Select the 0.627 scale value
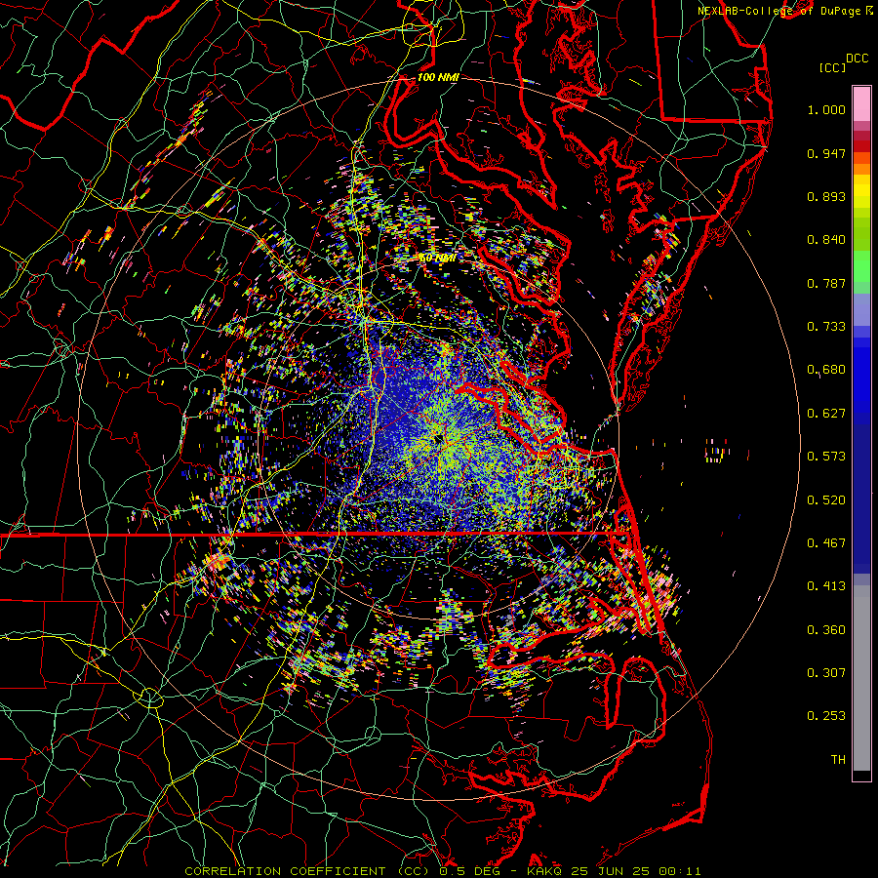The height and width of the screenshot is (878, 878). pyautogui.click(x=826, y=414)
